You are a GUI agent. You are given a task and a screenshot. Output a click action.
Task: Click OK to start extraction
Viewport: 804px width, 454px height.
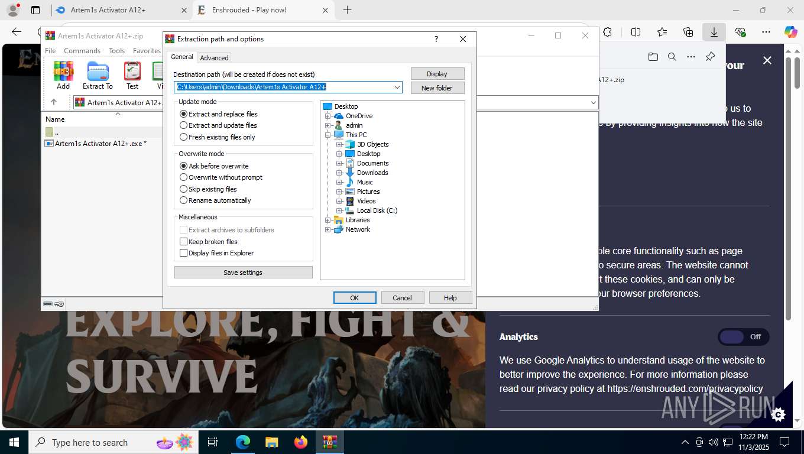coord(355,298)
